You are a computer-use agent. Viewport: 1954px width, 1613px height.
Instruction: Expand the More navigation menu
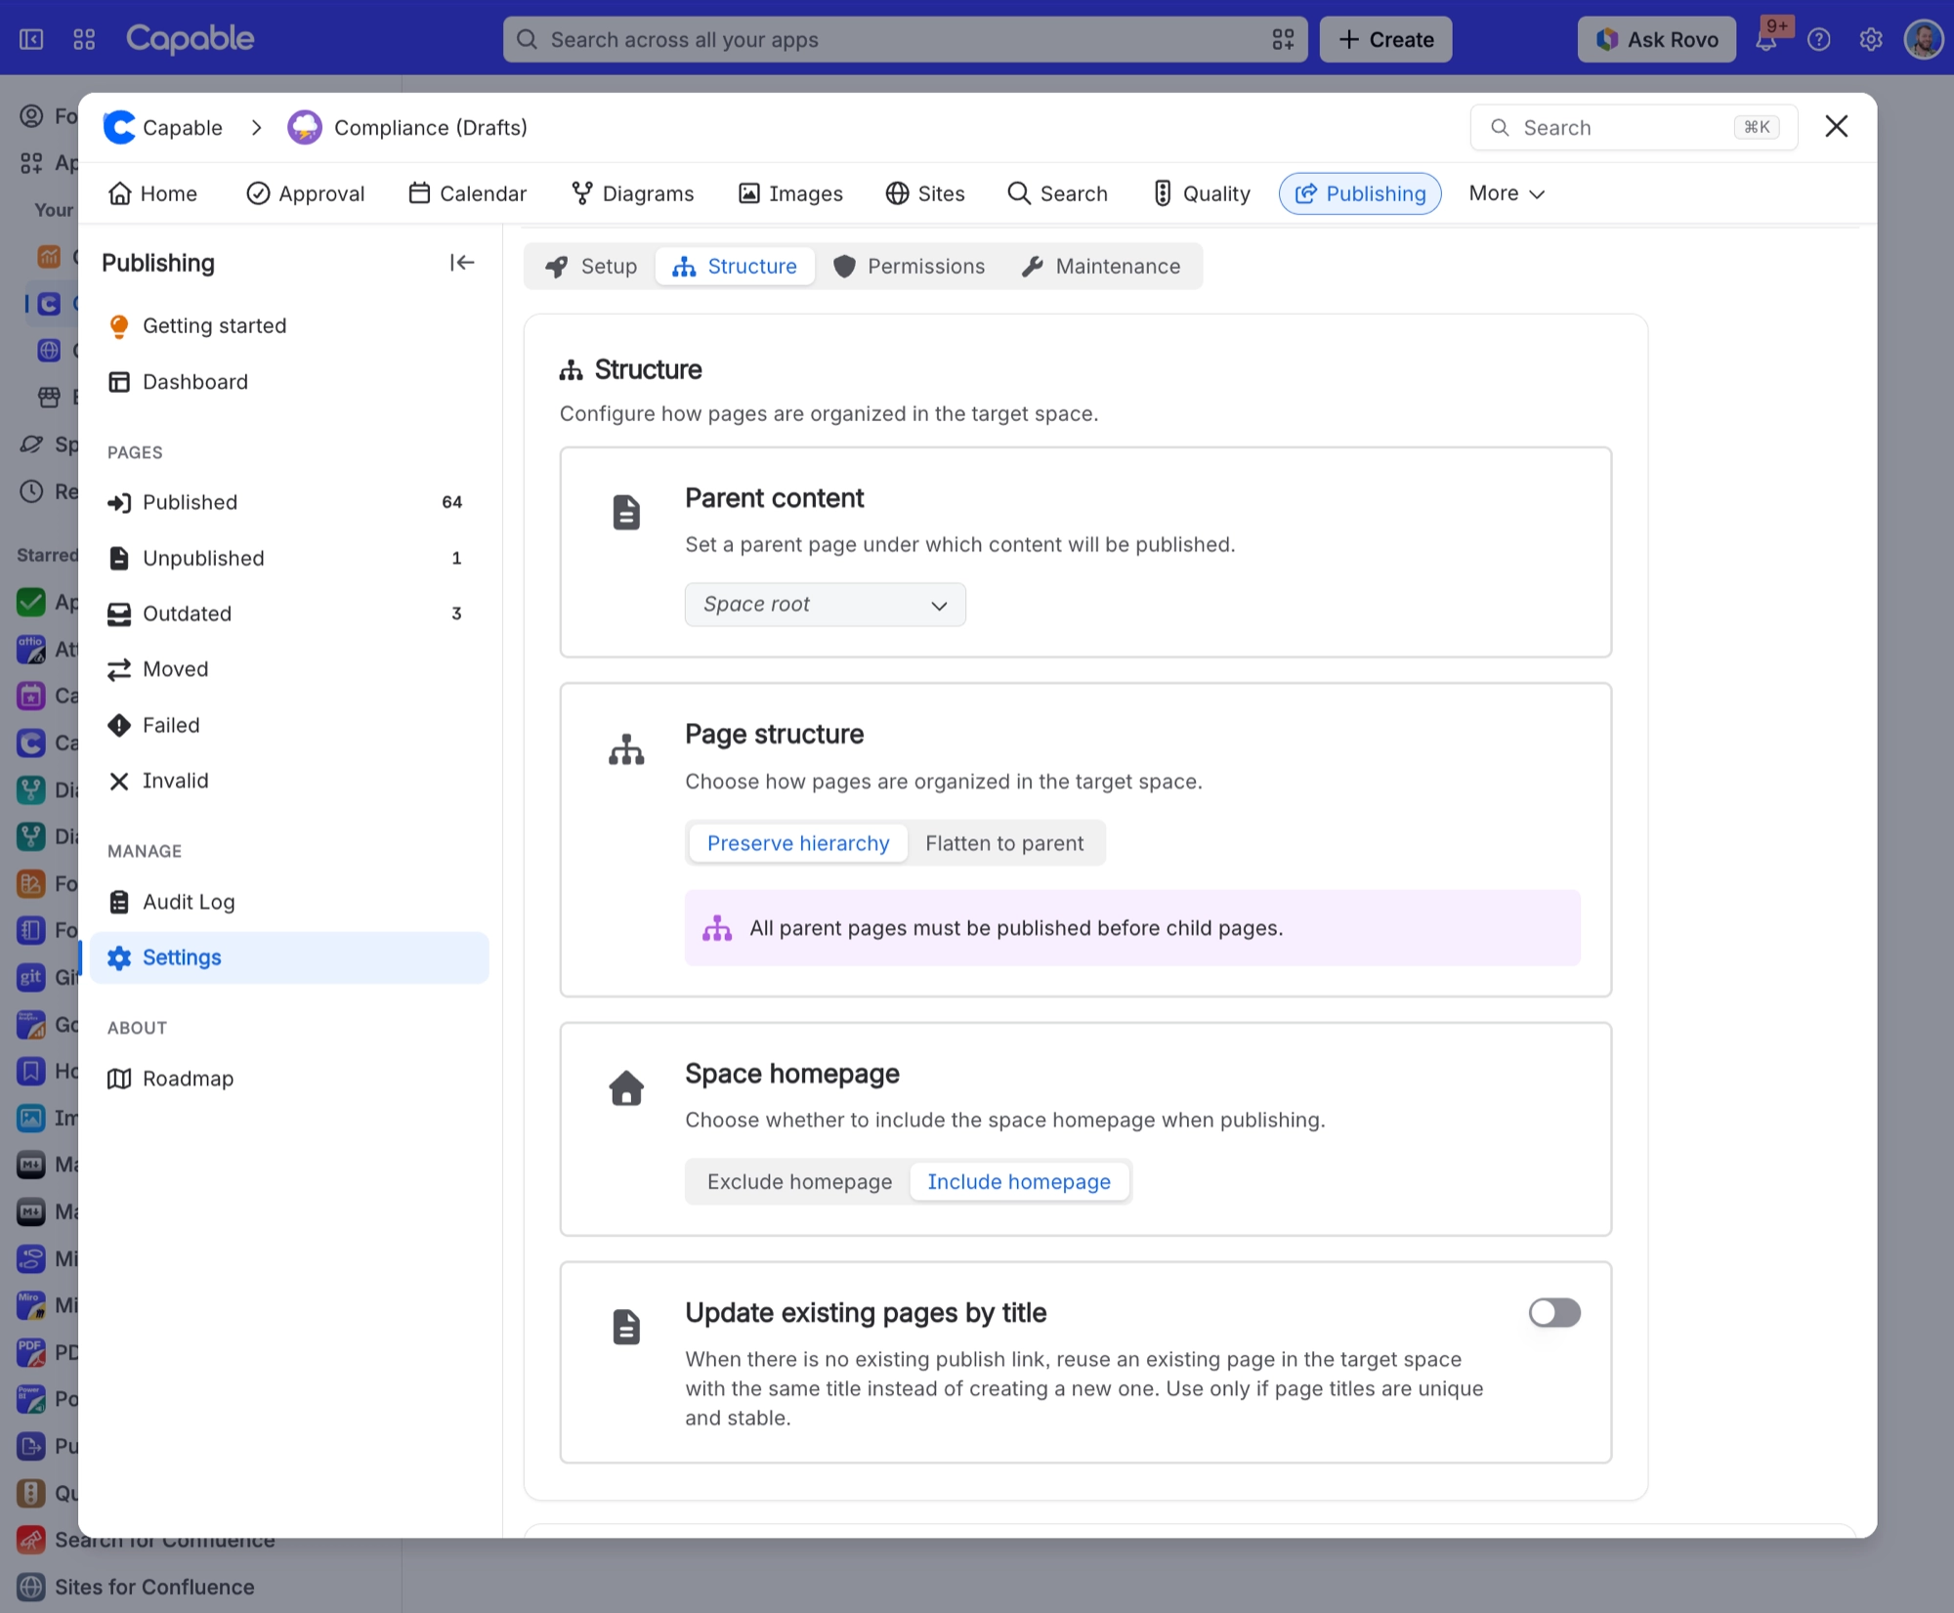(1506, 193)
